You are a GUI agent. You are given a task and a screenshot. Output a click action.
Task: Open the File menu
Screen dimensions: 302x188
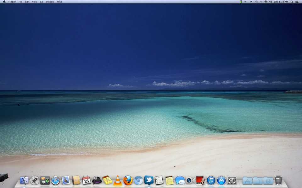(20, 2)
